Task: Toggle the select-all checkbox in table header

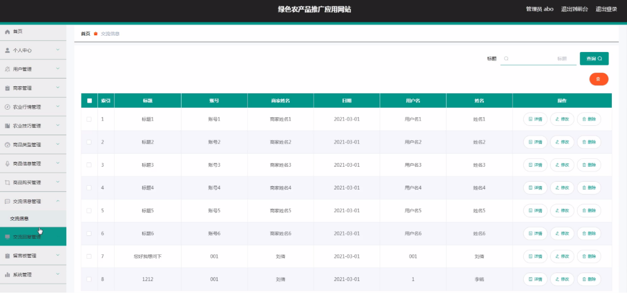Action: click(x=89, y=101)
